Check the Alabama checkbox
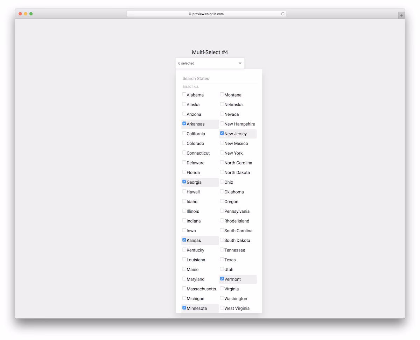 point(184,94)
